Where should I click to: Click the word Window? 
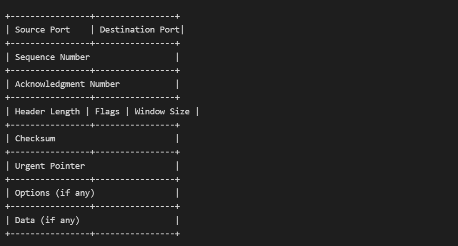pyautogui.click(x=149, y=112)
